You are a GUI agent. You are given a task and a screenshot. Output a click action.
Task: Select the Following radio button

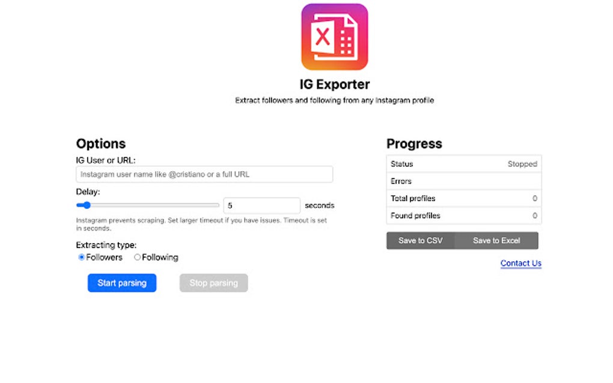point(137,257)
